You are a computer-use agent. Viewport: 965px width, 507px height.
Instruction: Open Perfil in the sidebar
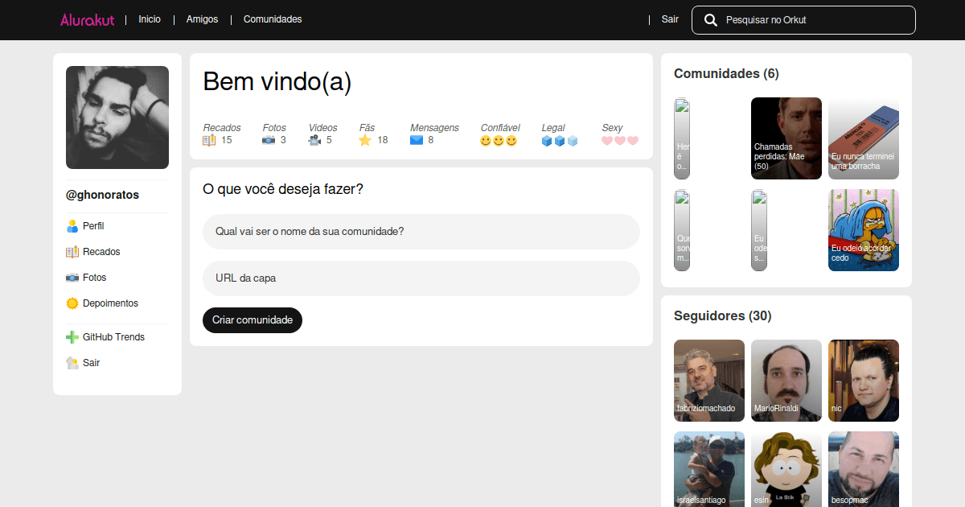click(92, 226)
